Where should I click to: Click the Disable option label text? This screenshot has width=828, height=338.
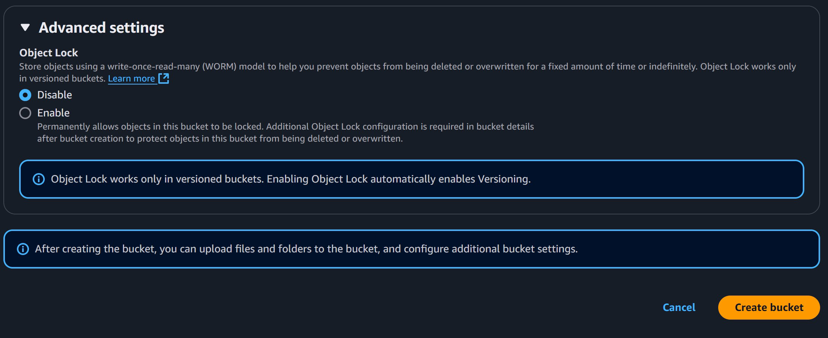[55, 95]
